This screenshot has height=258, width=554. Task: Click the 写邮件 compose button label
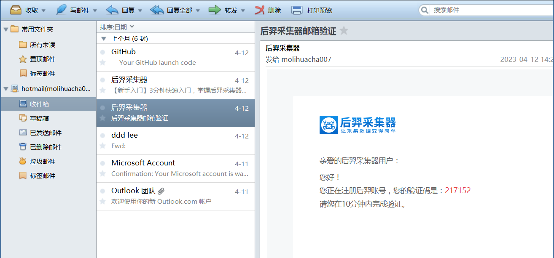[80, 10]
